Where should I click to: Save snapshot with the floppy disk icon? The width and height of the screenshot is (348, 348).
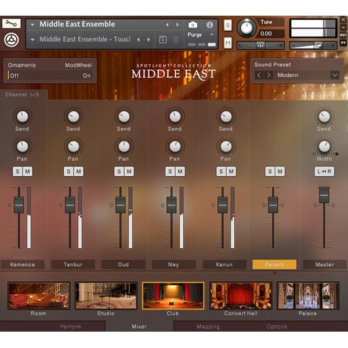point(163,39)
